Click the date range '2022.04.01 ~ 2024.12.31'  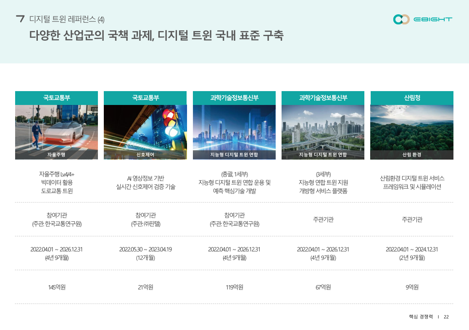tap(412, 249)
